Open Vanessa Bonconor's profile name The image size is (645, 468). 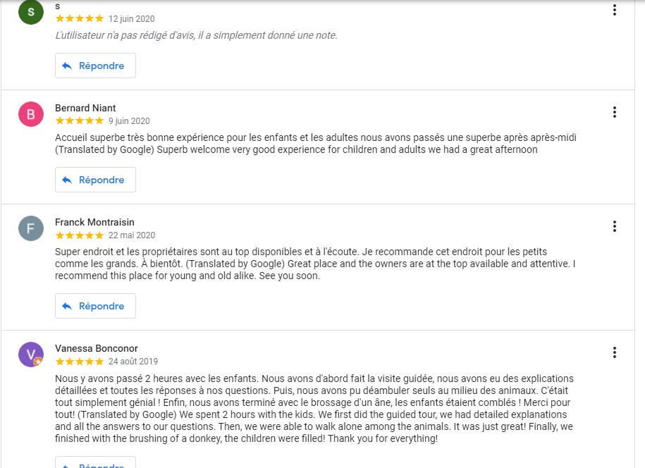click(97, 348)
